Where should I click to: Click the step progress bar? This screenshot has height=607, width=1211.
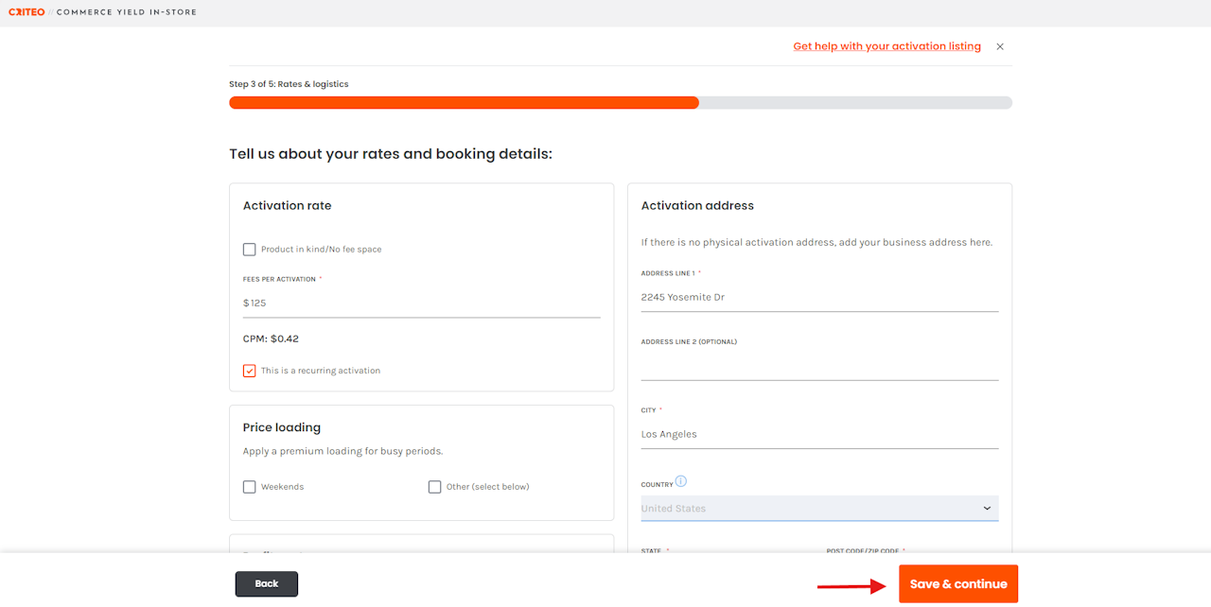620,103
